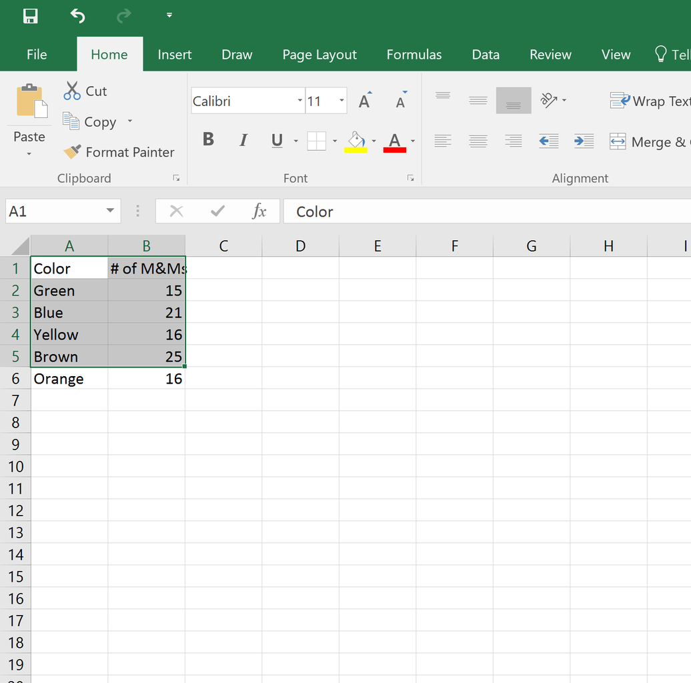
Task: Click the Select All corner triangle
Action: tap(20, 245)
